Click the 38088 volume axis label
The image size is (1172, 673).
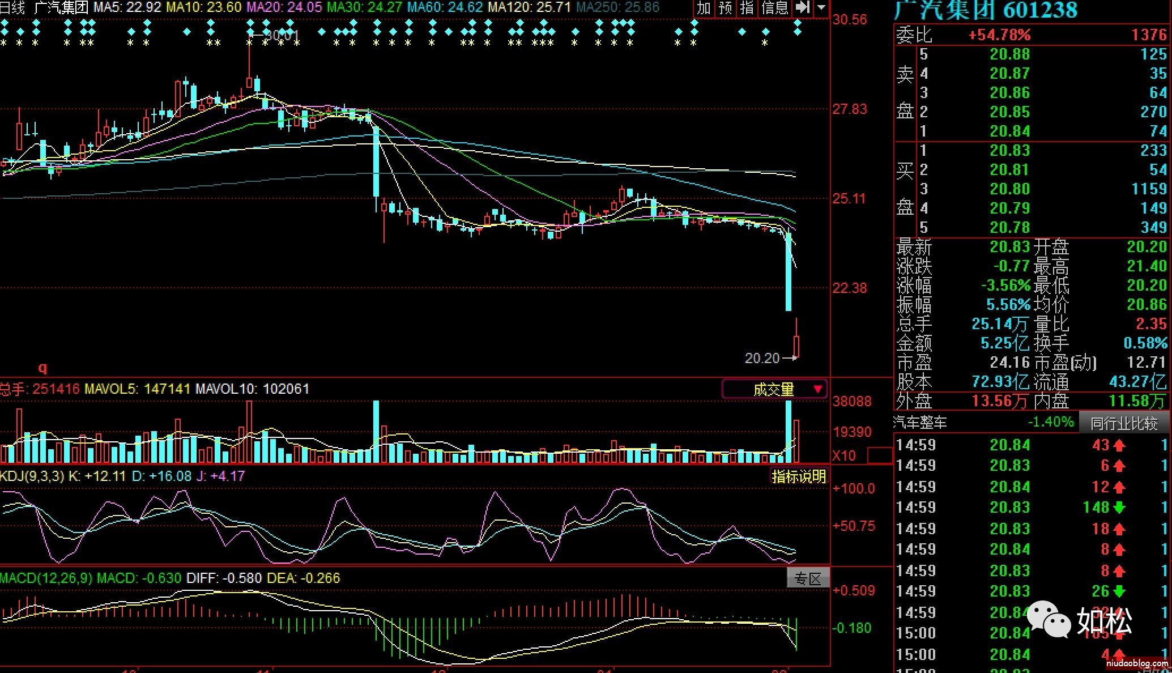852,402
